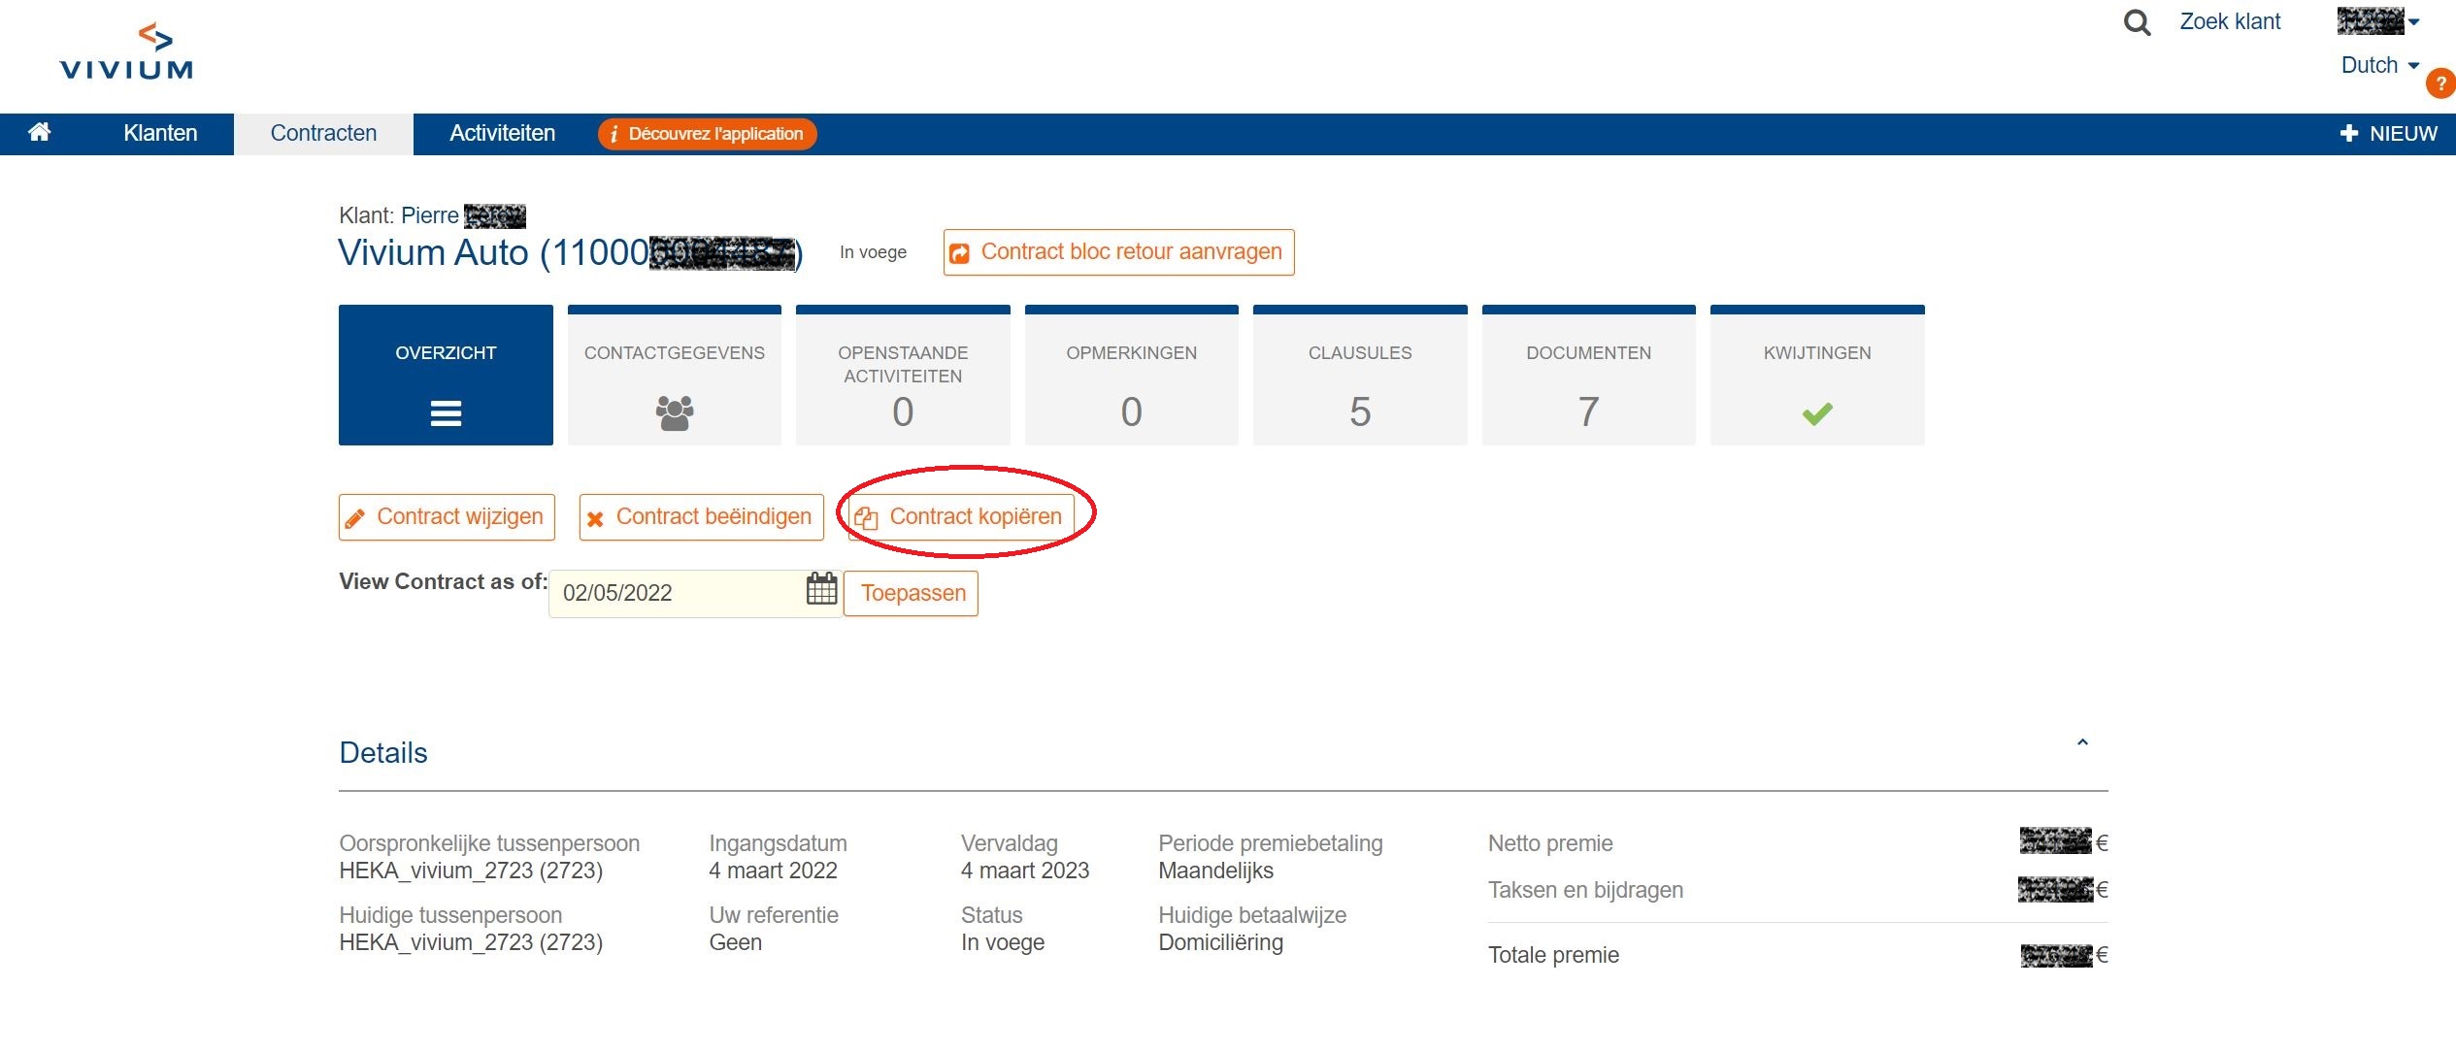Click the Totale premie label
Screen dimensions: 2456x1052
coord(1553,955)
